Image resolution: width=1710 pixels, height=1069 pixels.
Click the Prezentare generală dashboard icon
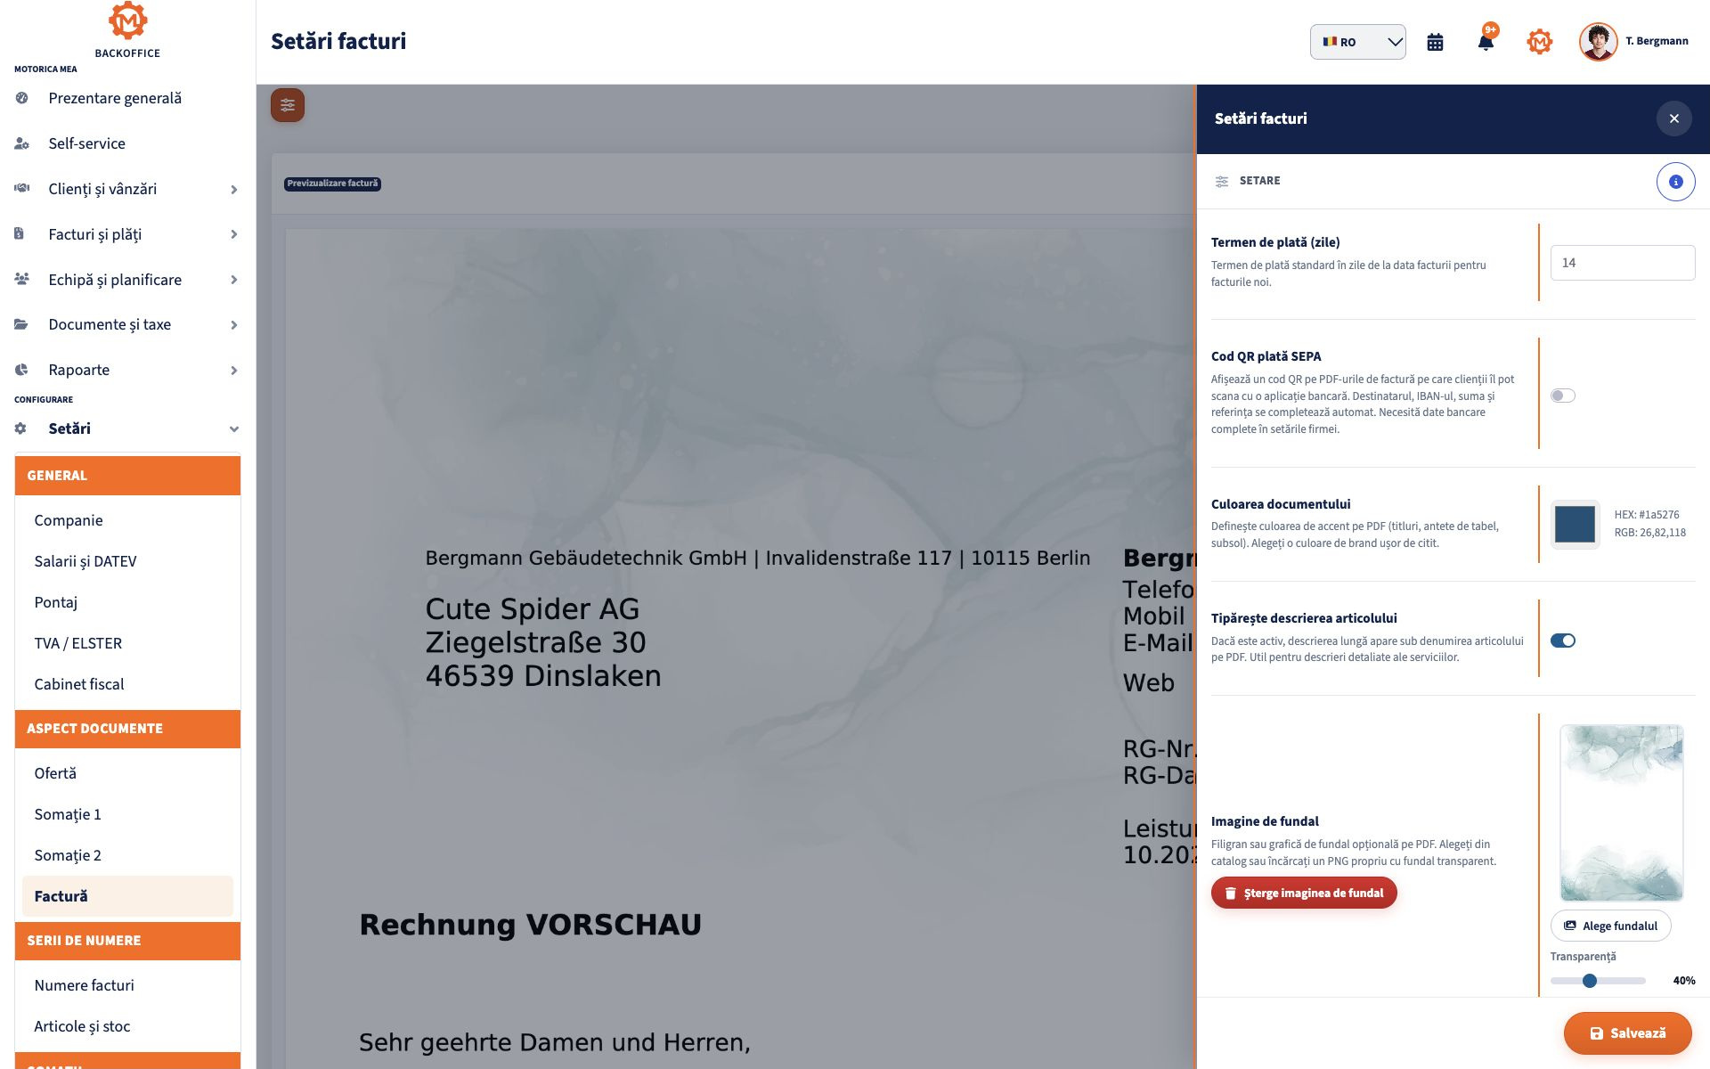pyautogui.click(x=22, y=98)
